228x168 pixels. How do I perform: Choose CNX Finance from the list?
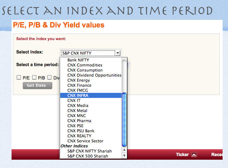91,85
